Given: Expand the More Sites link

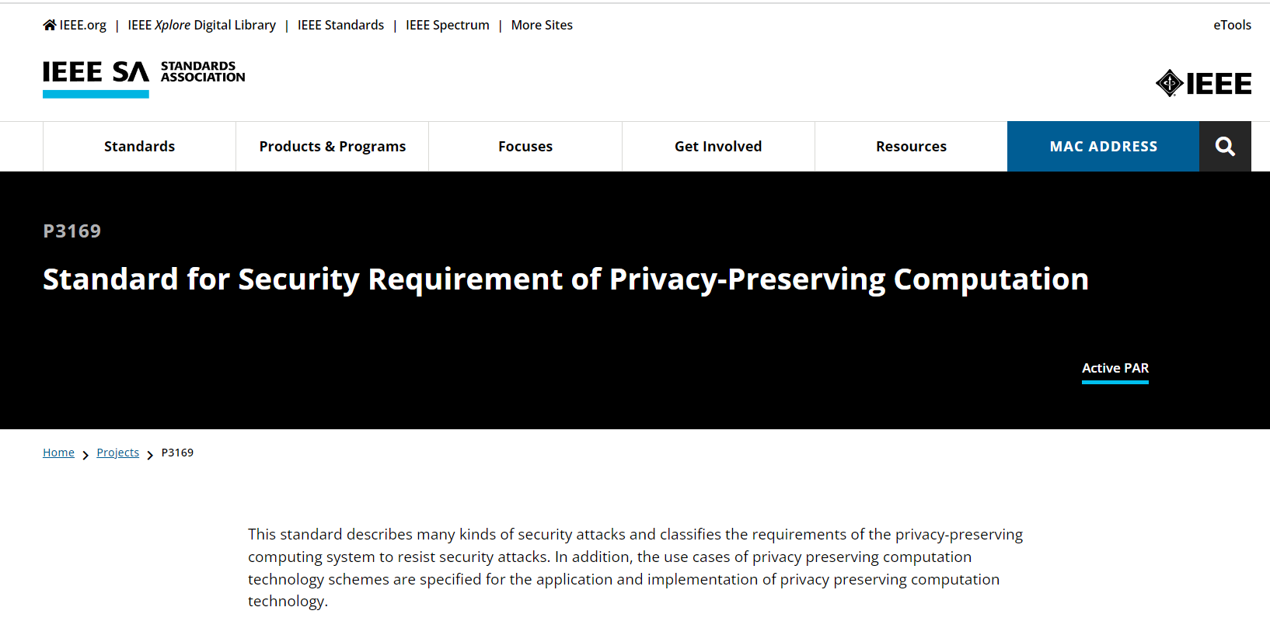Looking at the screenshot, I should (x=542, y=25).
